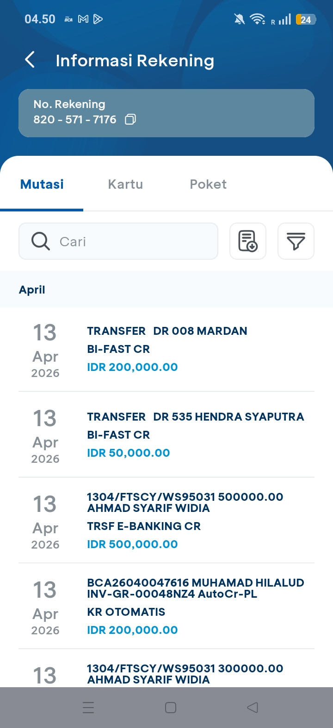The image size is (333, 728).
Task: Tap the back arrow in header
Action: click(30, 60)
